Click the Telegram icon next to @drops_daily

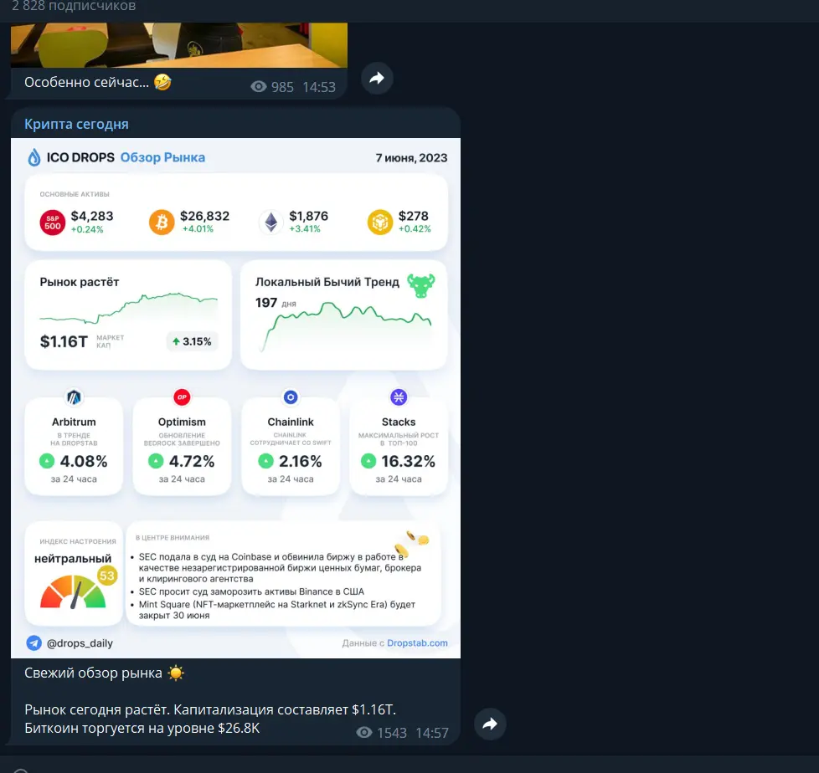34,643
